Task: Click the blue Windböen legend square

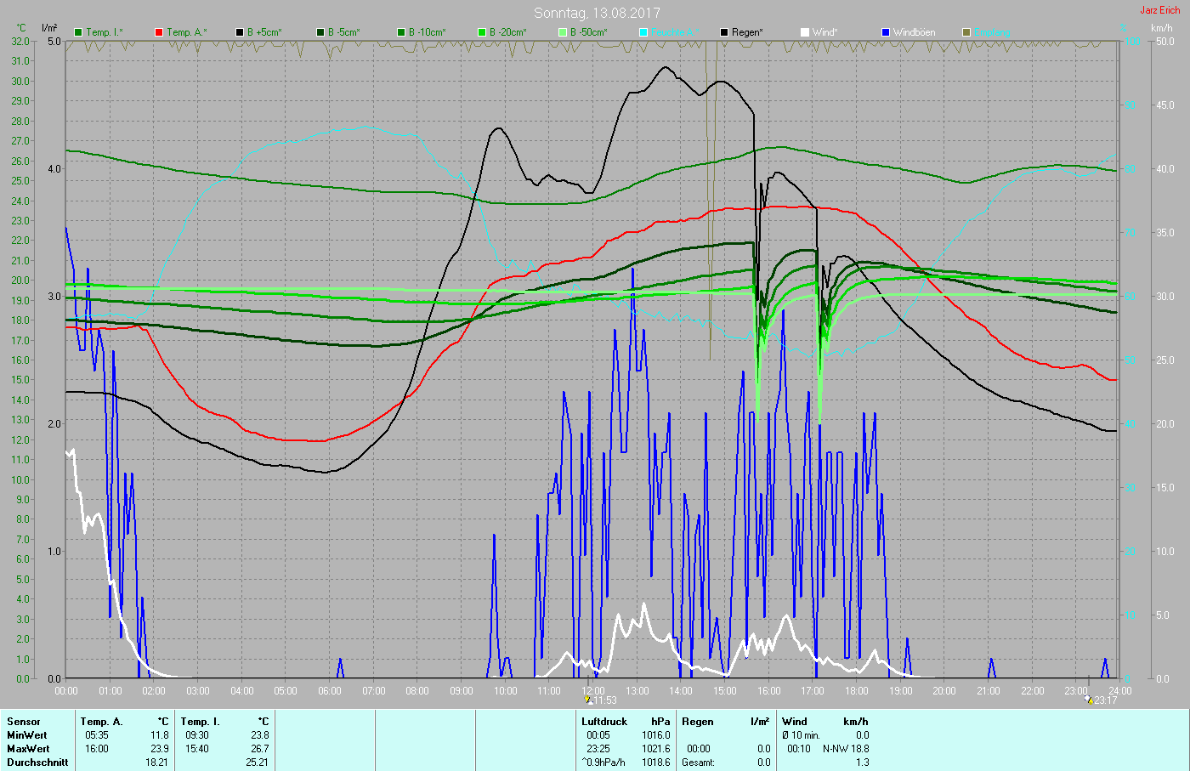Action: (886, 32)
